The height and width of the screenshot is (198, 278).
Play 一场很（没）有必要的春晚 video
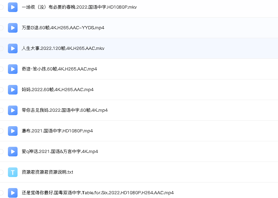click(x=13, y=7)
